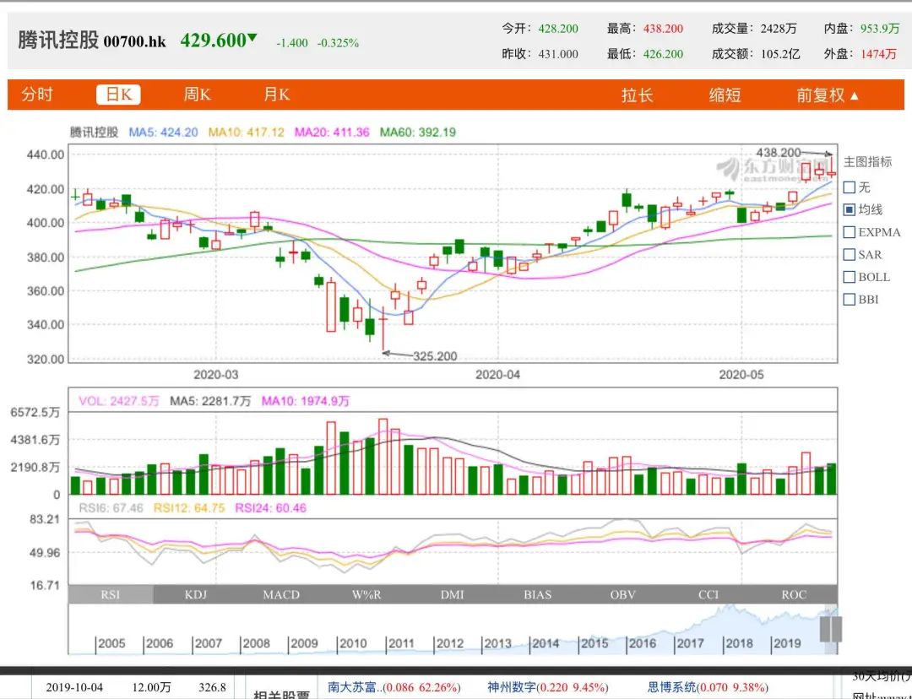912x699 pixels.
Task: Click the 2019 marker on the timeline
Action: (x=787, y=643)
